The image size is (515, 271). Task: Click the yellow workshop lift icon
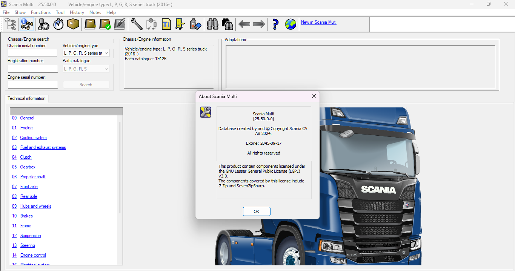click(x=180, y=24)
